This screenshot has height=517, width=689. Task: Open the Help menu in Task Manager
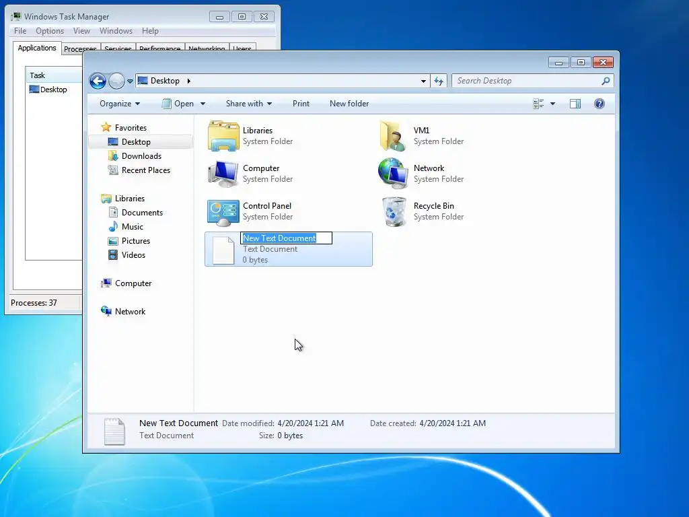150,31
